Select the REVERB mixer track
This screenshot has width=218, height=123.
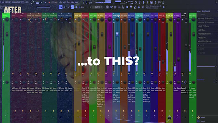[x=177, y=15]
